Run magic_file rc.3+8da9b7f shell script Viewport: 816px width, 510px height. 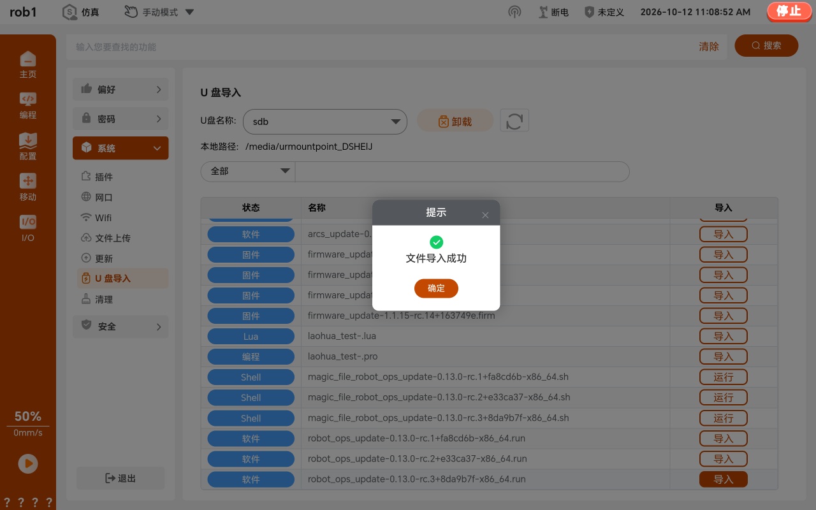724,418
